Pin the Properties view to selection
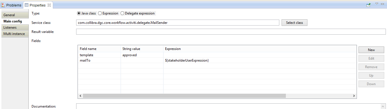Image resolution: width=387 pixels, height=109 pixels. click(x=368, y=5)
